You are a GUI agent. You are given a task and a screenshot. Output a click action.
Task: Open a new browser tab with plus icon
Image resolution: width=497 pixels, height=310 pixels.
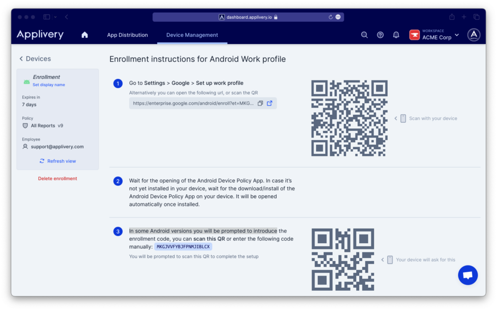coord(464,17)
